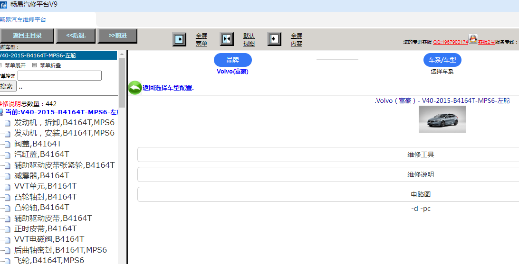This screenshot has height=264, width=519.
Task: Click page icon beside 正时皮带,B4164T
Action: click(7, 229)
